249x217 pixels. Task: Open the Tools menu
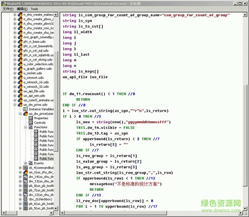click(35, 9)
